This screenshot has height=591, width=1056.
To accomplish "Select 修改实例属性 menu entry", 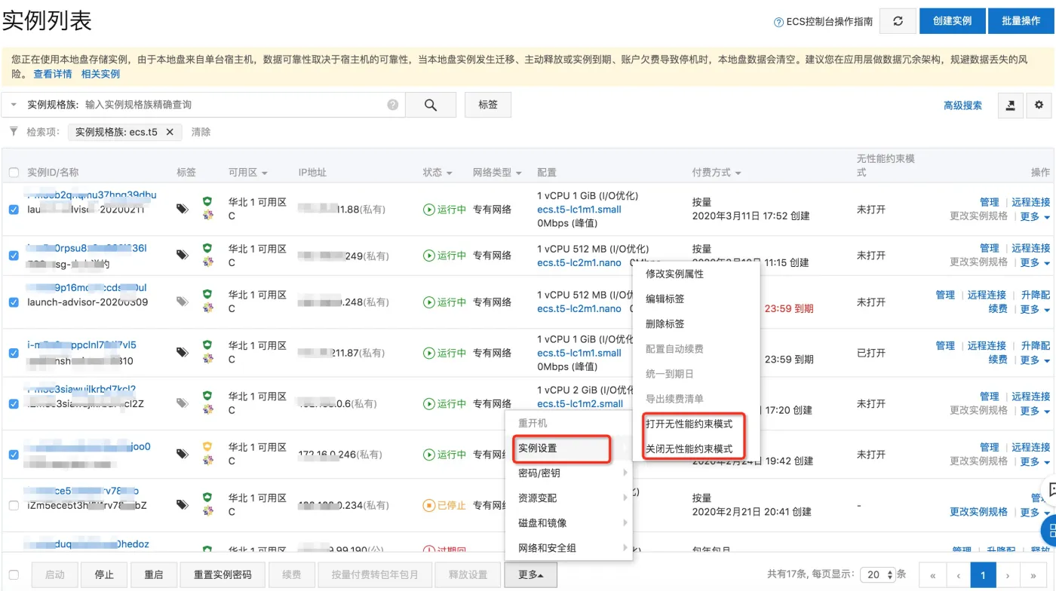I will pos(674,274).
